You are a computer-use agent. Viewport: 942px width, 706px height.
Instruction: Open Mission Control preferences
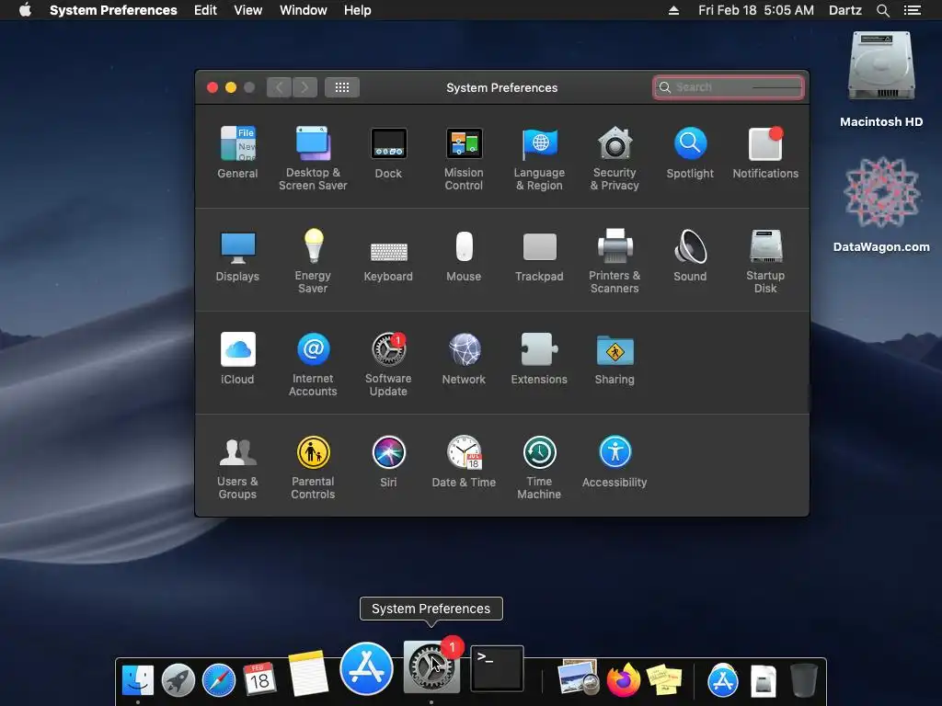coord(464,158)
